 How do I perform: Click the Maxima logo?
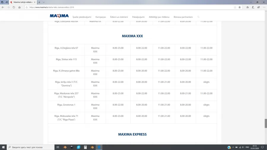(x=59, y=16)
